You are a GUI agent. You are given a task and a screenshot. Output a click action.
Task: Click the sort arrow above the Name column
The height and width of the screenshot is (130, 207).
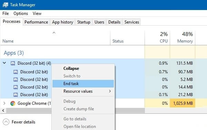pos(54,32)
